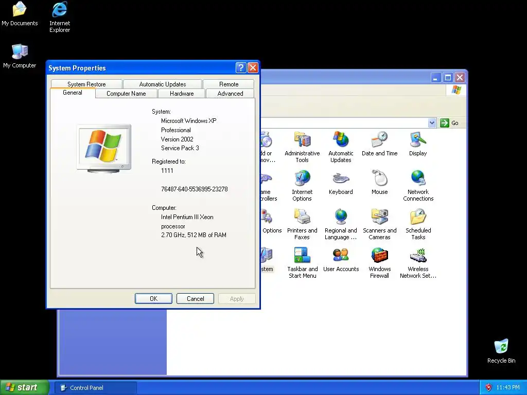The image size is (527, 395).
Task: Open Taskbar and Start Menu icon
Action: (302, 263)
